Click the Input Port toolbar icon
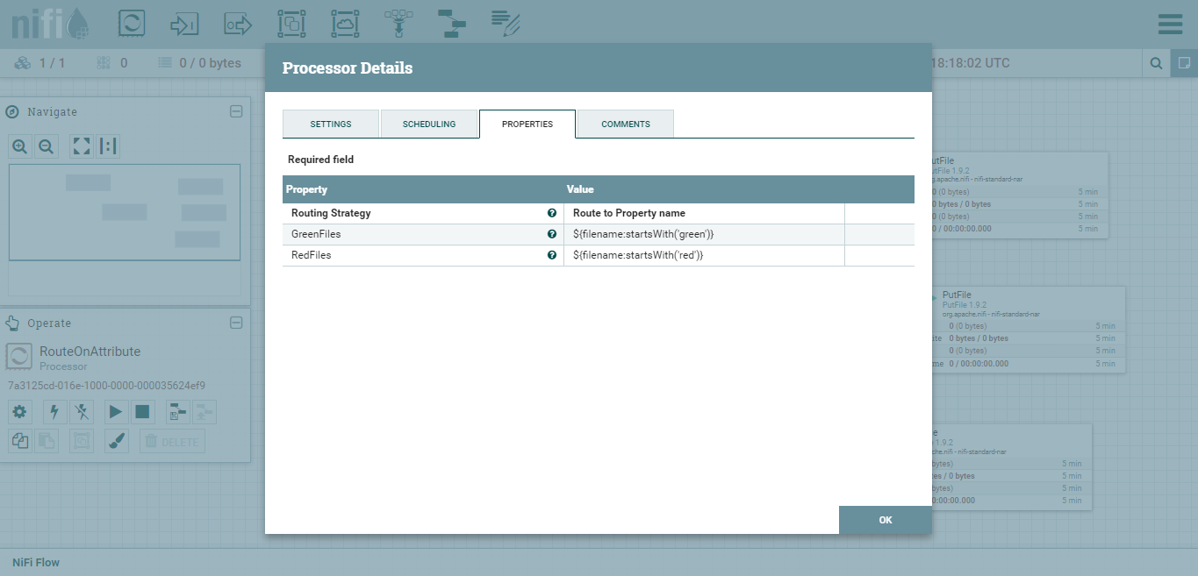 pyautogui.click(x=184, y=24)
